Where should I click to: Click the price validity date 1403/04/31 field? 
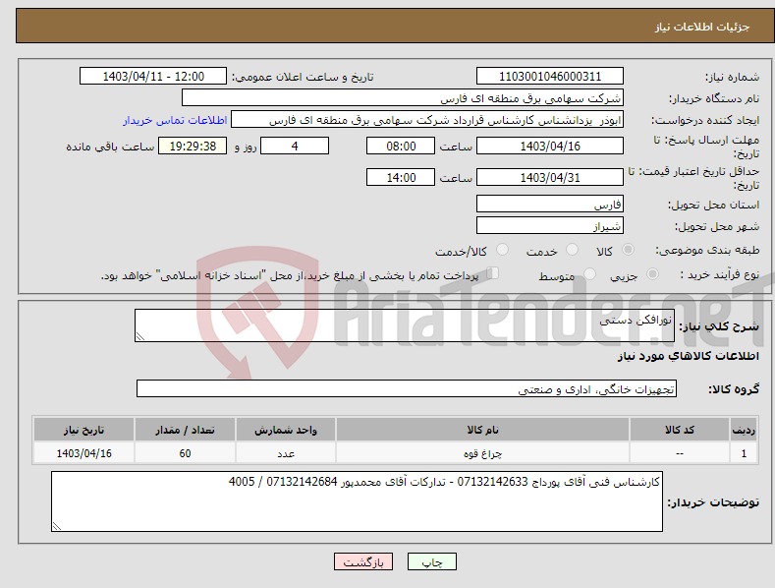coord(550,177)
